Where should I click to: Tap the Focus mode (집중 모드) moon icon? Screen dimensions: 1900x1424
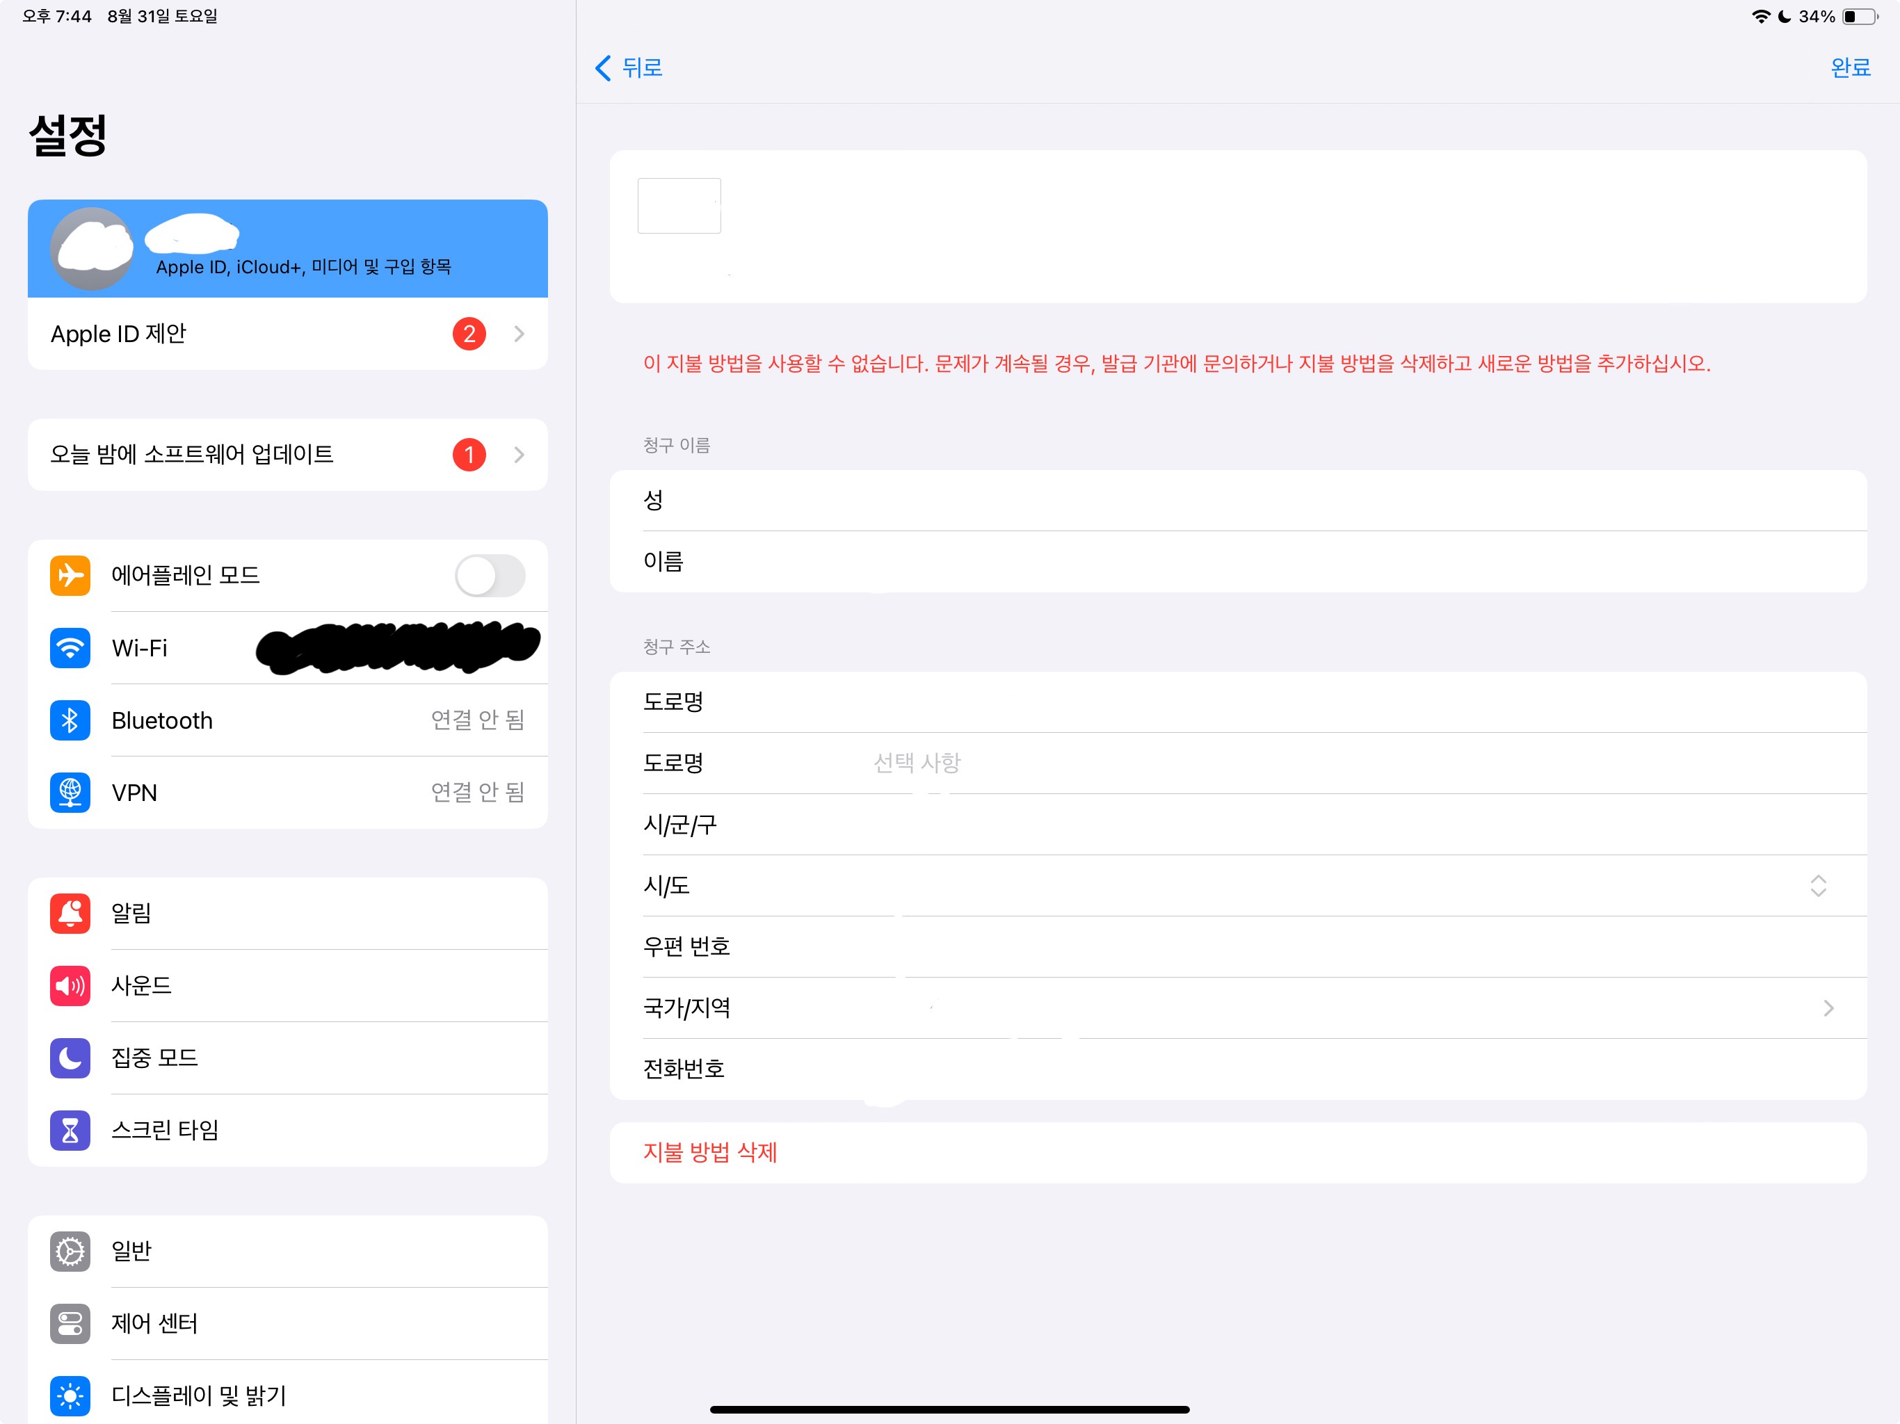click(x=70, y=1058)
